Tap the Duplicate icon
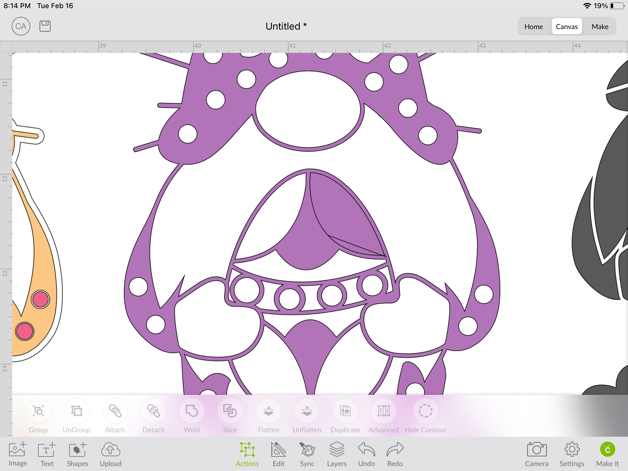 coord(345,411)
